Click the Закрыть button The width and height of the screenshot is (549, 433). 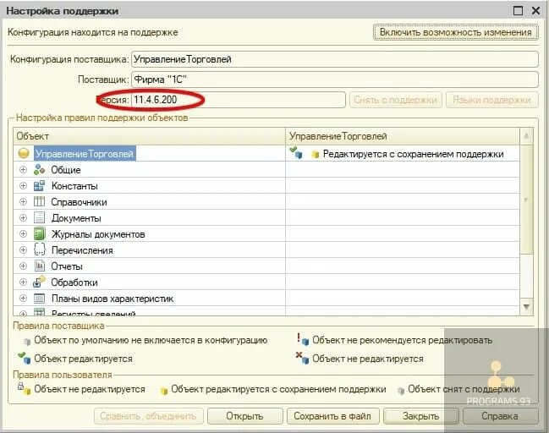(x=421, y=416)
